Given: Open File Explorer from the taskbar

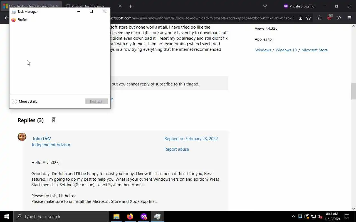Looking at the screenshot, I should coord(116,216).
